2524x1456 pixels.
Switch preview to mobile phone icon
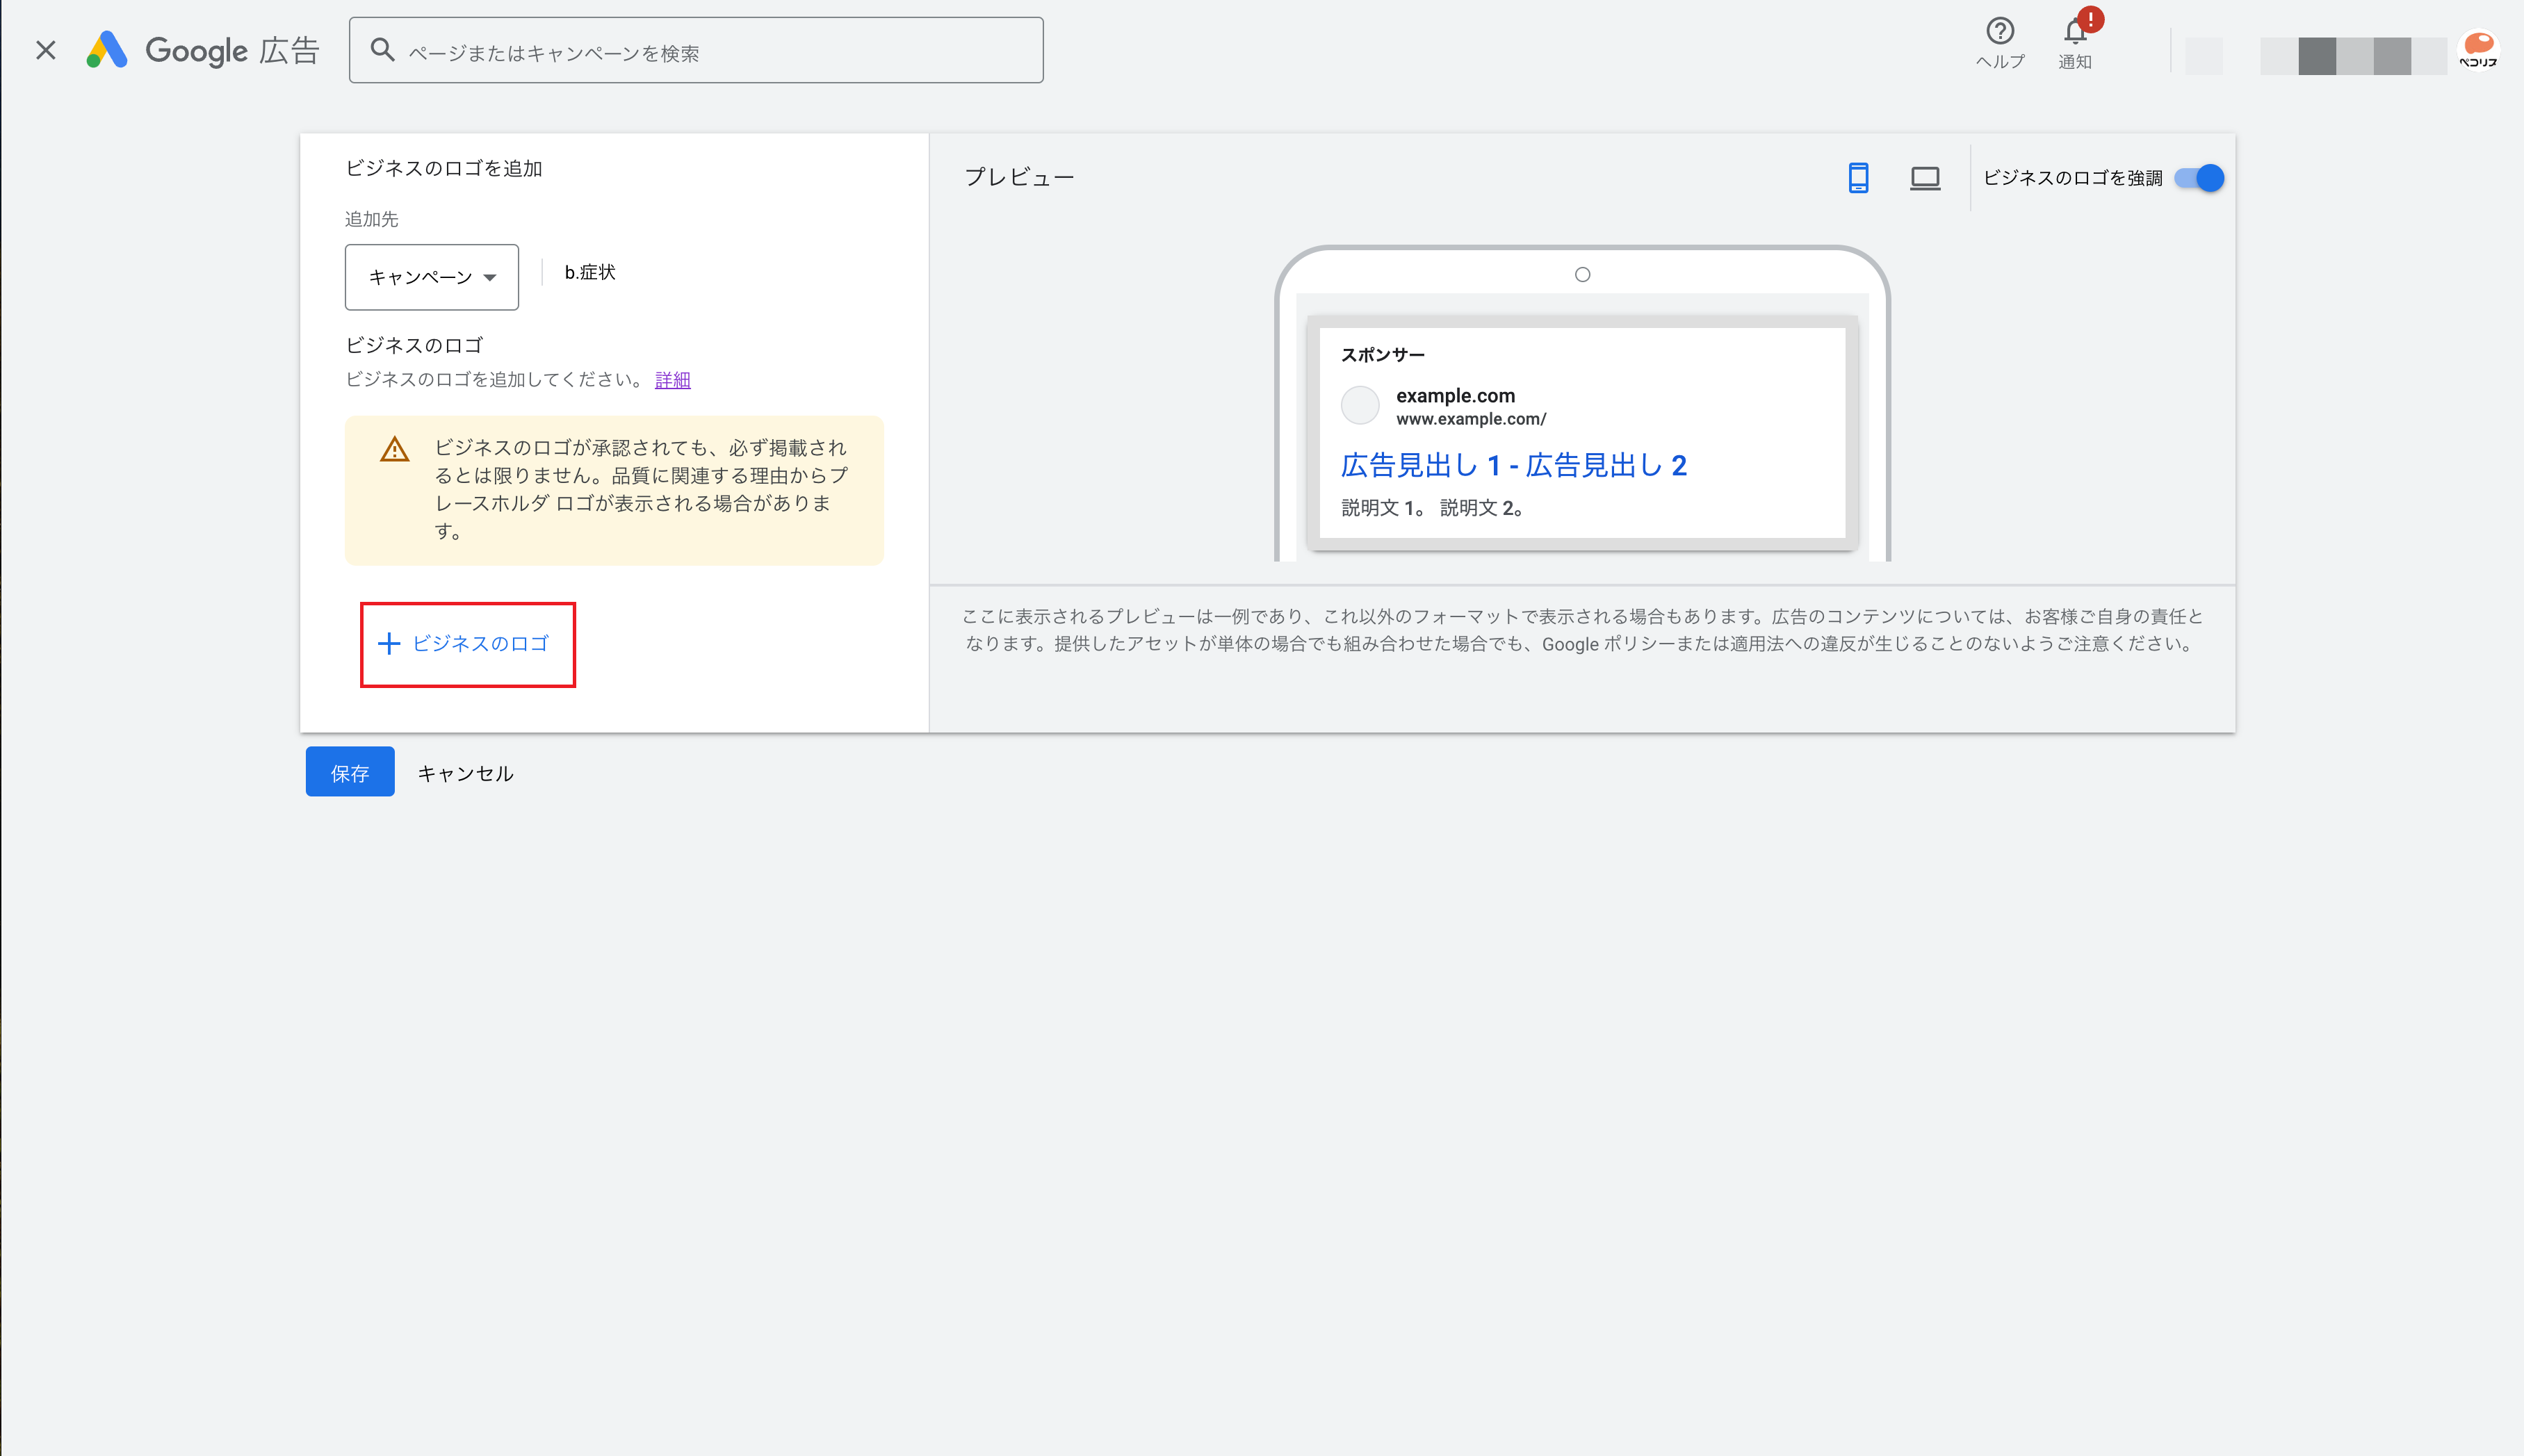1858,178
